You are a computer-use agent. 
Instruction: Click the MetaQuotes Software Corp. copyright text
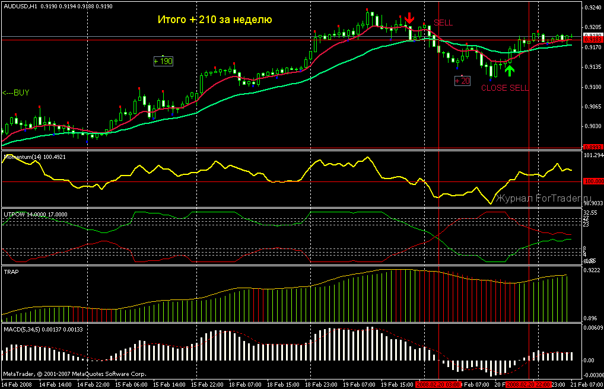(75, 374)
